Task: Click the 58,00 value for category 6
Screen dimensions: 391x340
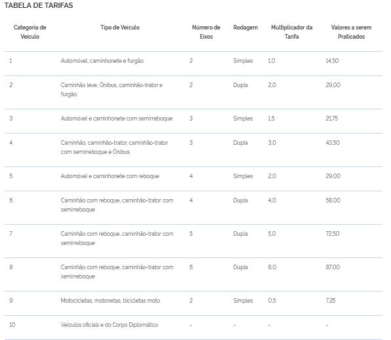Action: pyautogui.click(x=333, y=200)
